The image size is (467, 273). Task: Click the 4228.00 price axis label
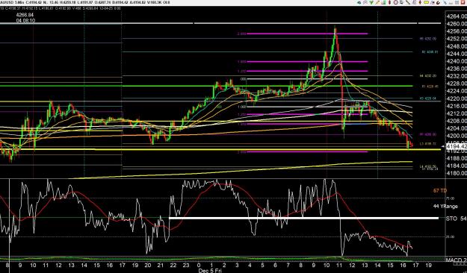456,84
